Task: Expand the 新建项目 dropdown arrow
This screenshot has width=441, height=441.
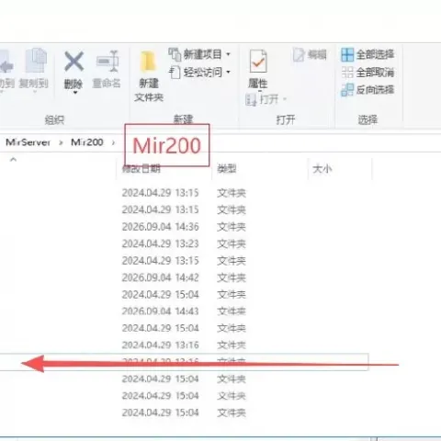Action: 228,54
